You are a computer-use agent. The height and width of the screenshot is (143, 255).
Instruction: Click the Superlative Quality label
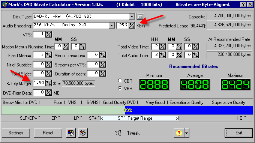(228, 102)
